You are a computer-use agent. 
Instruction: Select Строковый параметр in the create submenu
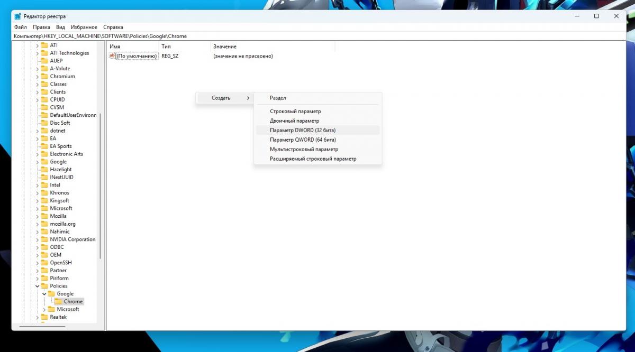[x=295, y=112]
